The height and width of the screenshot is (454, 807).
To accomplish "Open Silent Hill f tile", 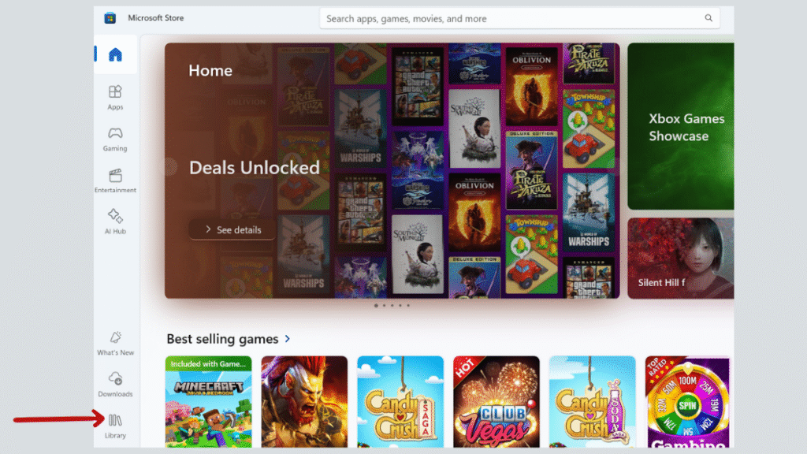I will tap(680, 259).
